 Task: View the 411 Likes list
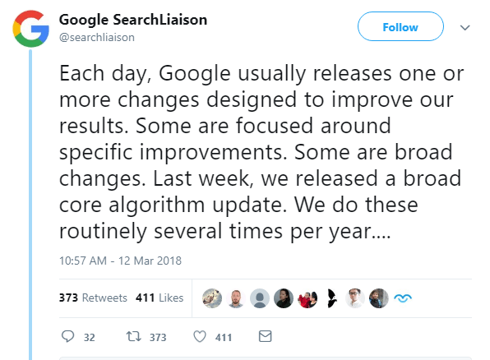pos(159,298)
